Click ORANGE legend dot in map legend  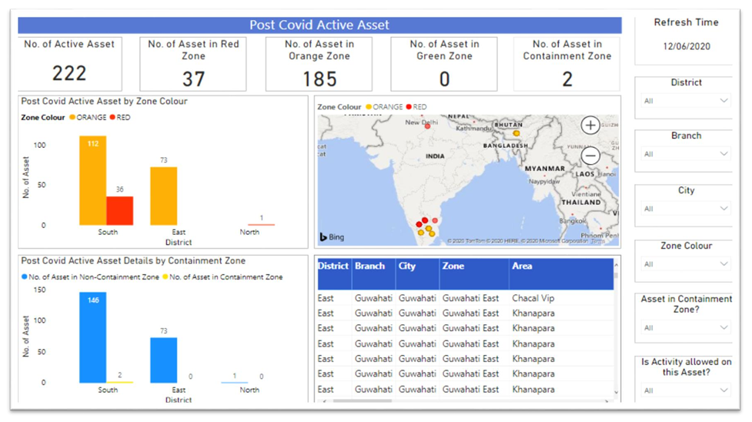click(x=369, y=106)
